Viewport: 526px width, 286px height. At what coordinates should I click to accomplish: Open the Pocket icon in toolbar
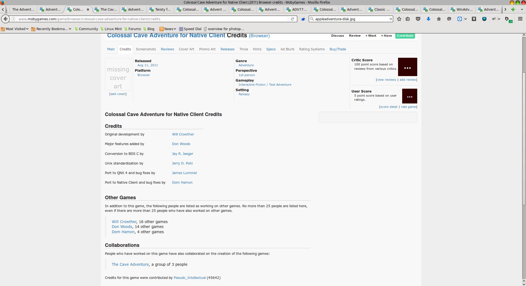coord(418,19)
